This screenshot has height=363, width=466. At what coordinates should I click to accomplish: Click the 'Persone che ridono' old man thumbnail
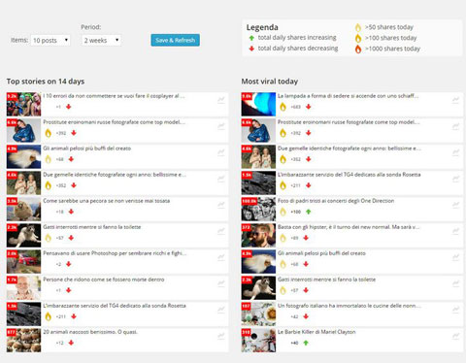click(x=23, y=287)
